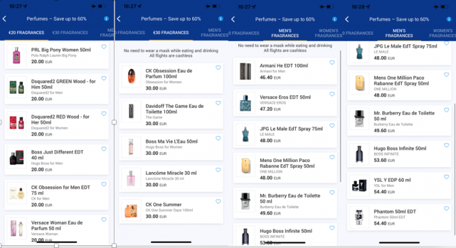This screenshot has height=248, width=456.
Task: Go back using first screen's back arrow
Action: (5, 19)
